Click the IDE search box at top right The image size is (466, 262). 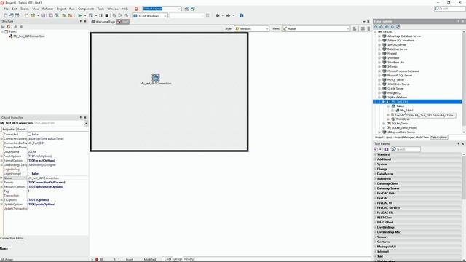click(x=449, y=9)
